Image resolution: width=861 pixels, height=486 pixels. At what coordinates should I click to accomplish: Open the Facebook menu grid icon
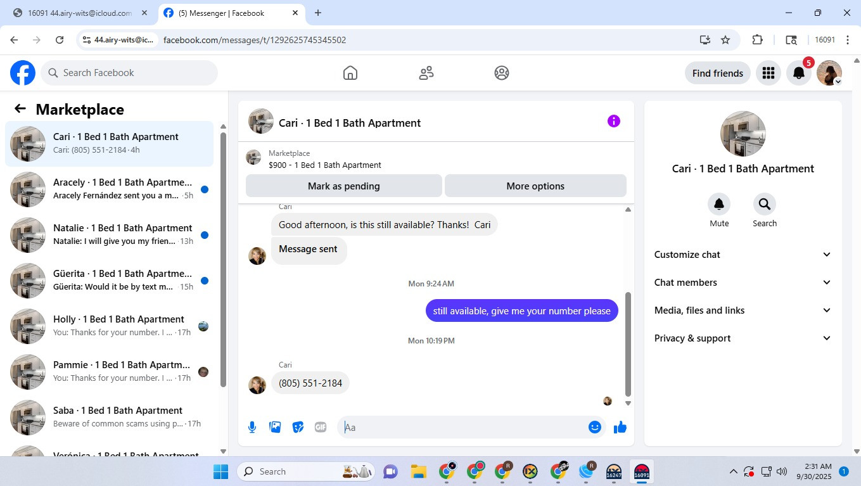pos(769,73)
